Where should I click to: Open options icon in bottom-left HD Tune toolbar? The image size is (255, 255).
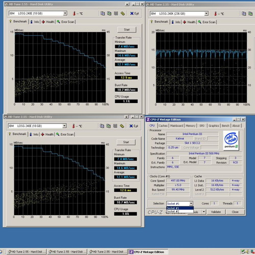coord(122,126)
